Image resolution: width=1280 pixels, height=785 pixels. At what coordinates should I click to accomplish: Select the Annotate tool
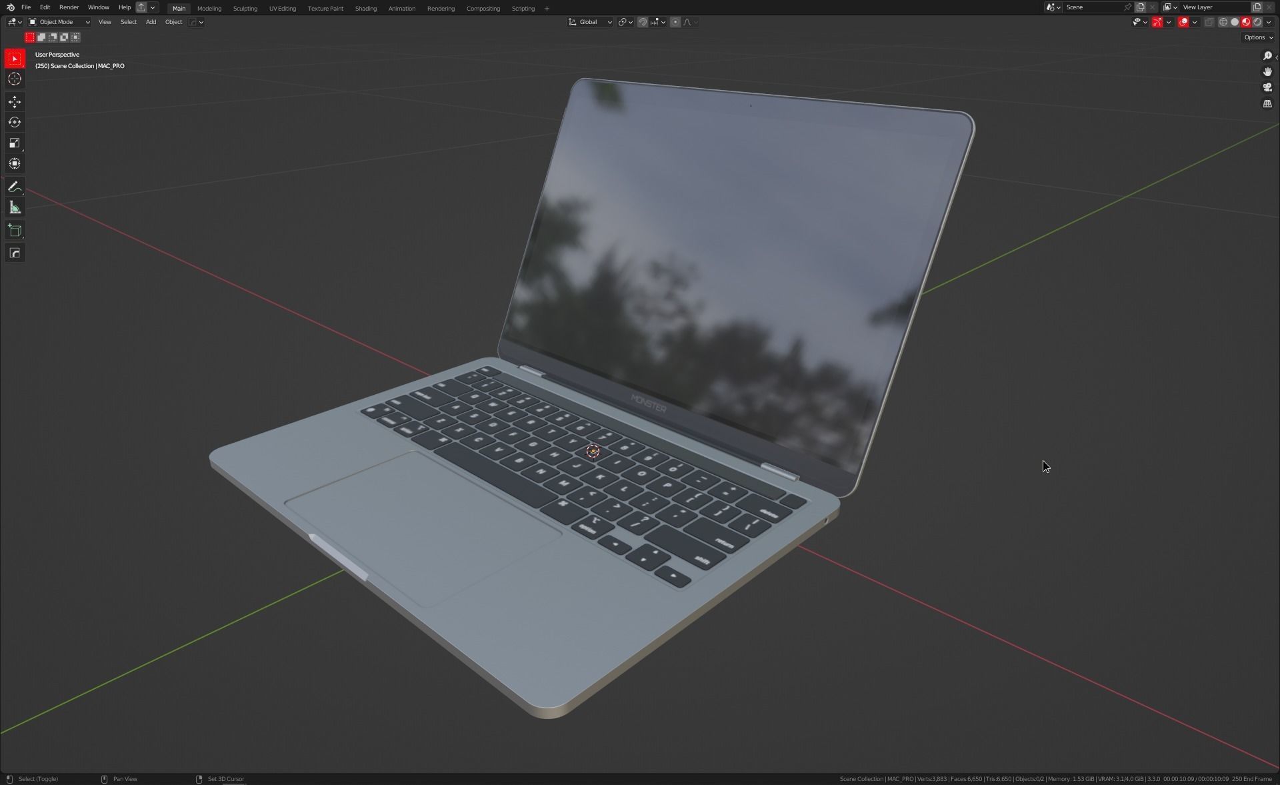[x=15, y=187]
